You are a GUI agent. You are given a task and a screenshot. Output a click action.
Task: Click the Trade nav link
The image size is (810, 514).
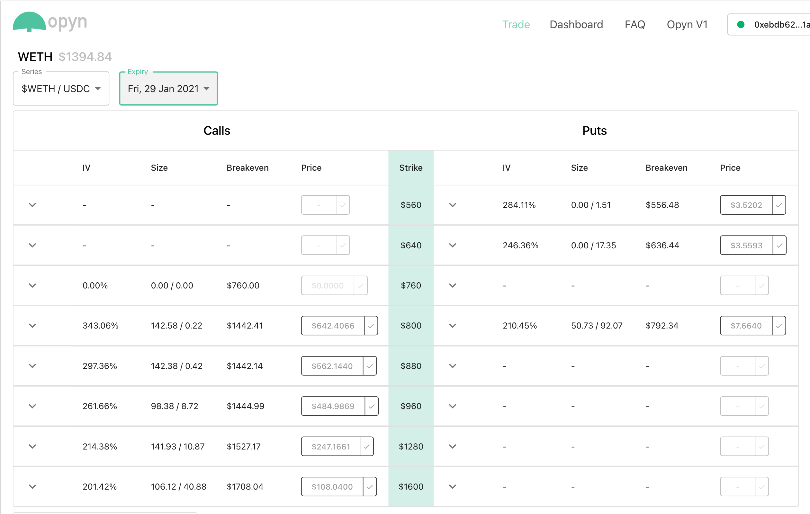(516, 24)
